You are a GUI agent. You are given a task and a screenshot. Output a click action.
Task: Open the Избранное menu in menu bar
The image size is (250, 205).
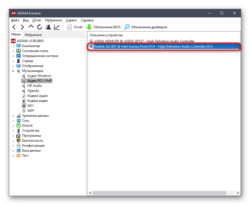pyautogui.click(x=54, y=20)
